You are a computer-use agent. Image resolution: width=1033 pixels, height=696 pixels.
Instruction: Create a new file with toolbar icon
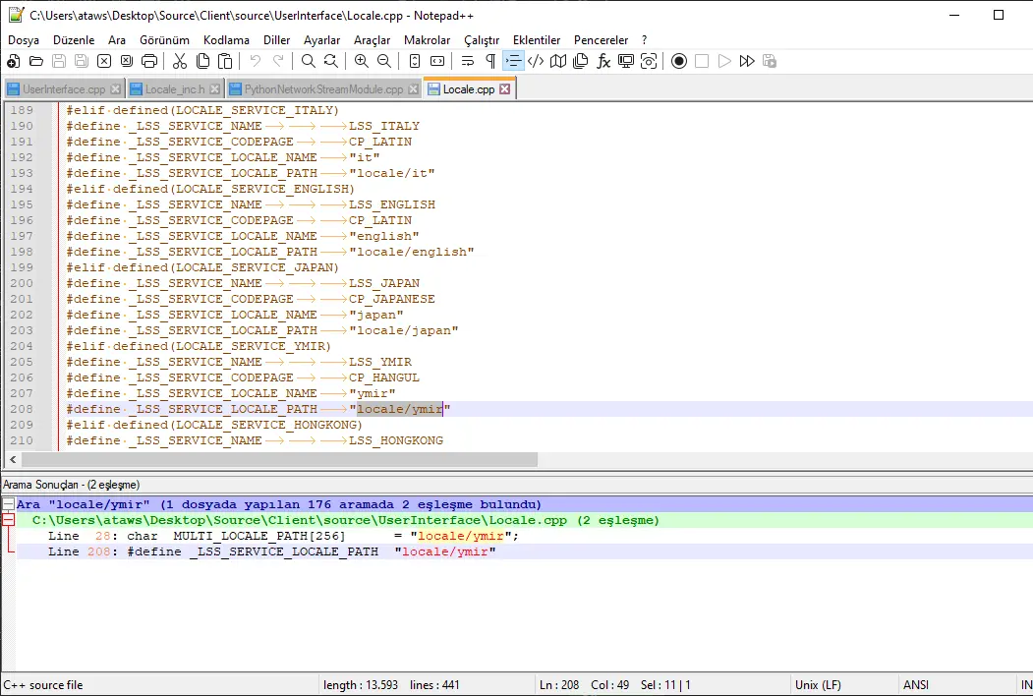(x=13, y=61)
